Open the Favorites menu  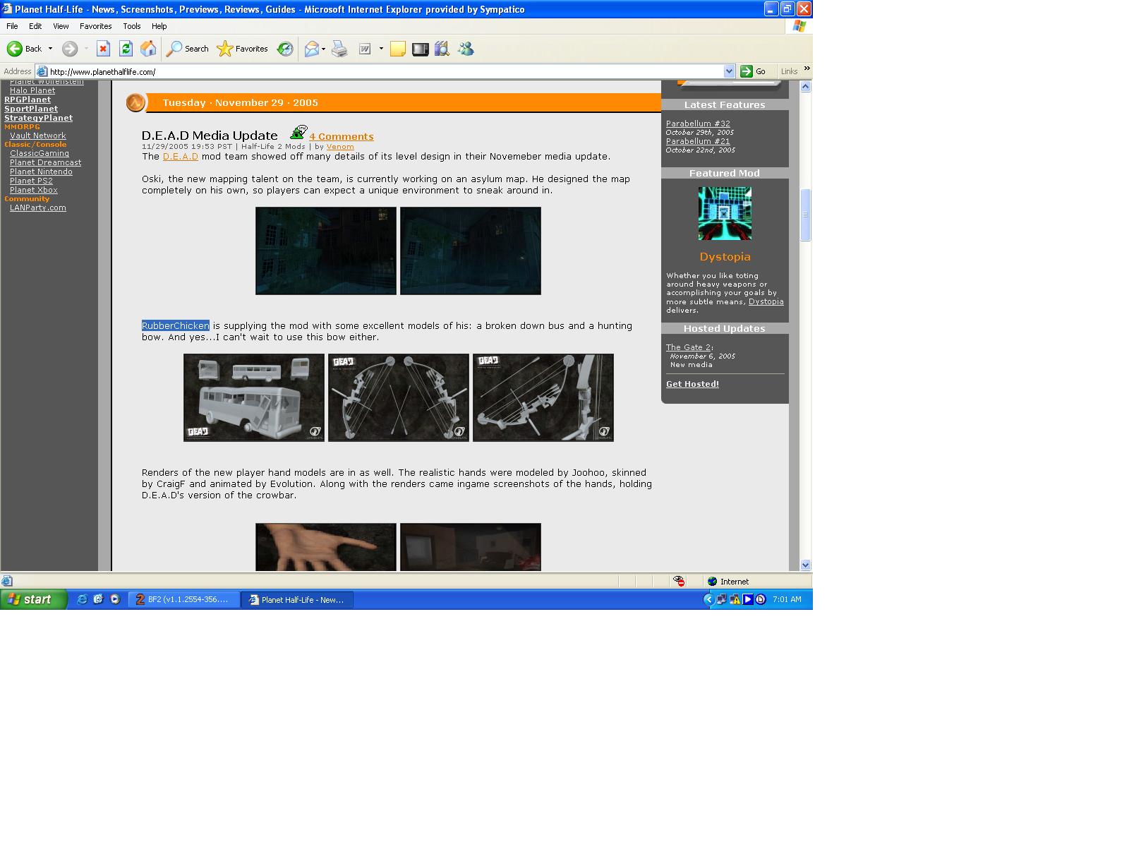coord(95,26)
